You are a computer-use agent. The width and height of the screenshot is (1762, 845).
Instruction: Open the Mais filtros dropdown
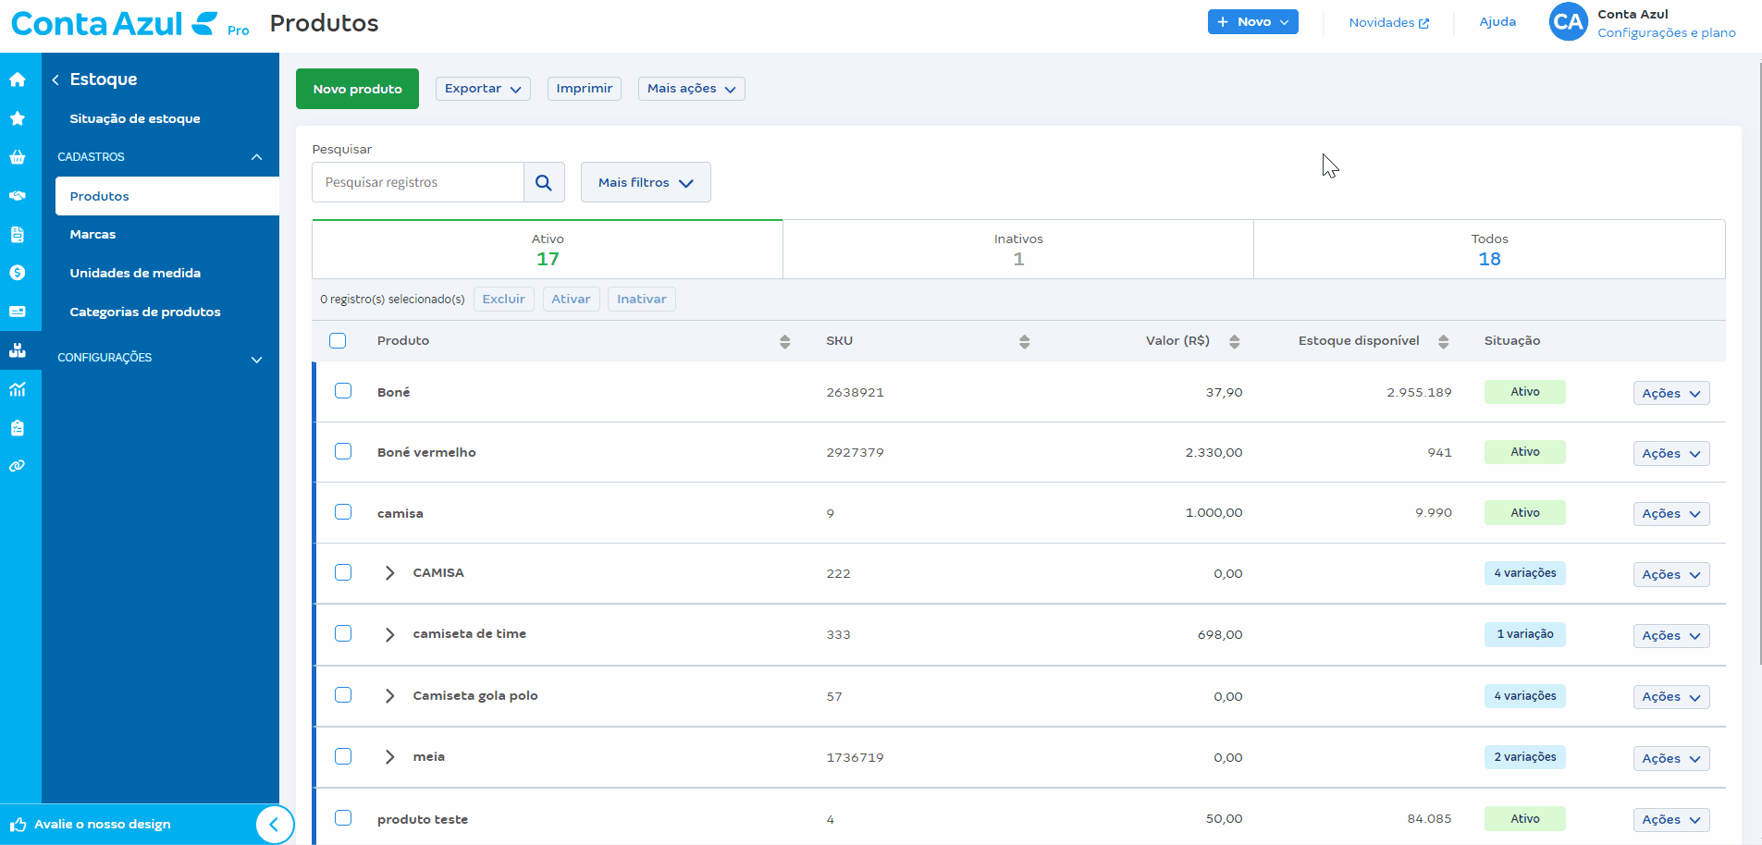tap(645, 182)
